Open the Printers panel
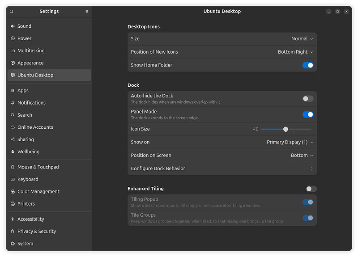Viewport: 358px width, 257px height. (49, 204)
